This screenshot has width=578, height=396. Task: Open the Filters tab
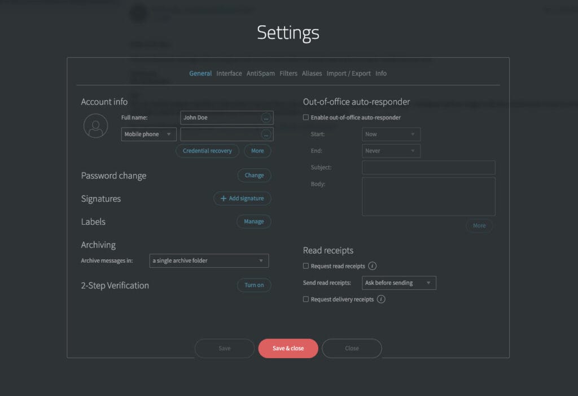point(288,73)
